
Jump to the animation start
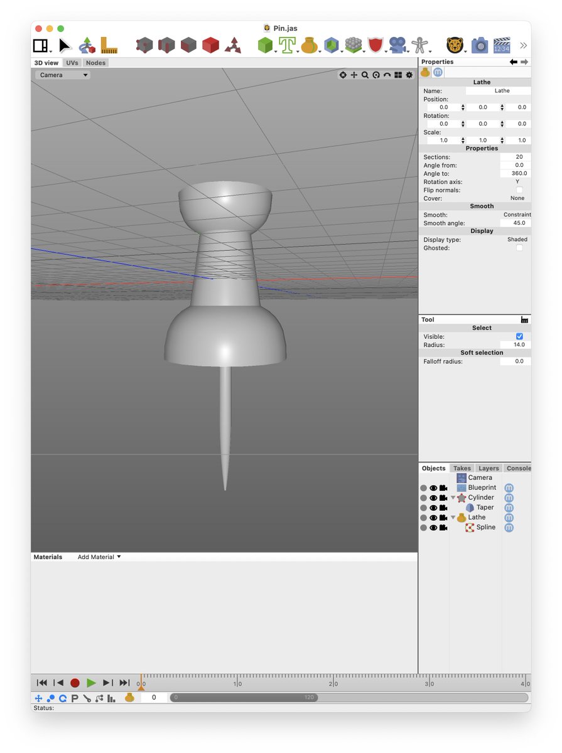(x=42, y=683)
